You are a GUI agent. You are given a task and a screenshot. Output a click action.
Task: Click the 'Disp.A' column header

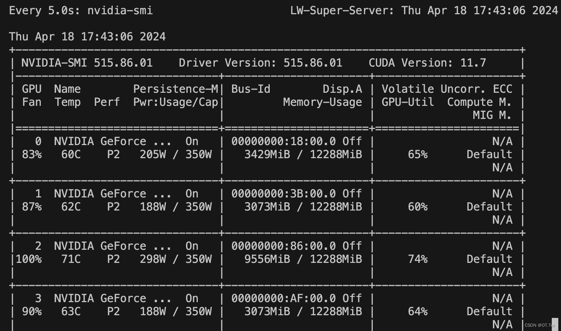[x=342, y=89]
